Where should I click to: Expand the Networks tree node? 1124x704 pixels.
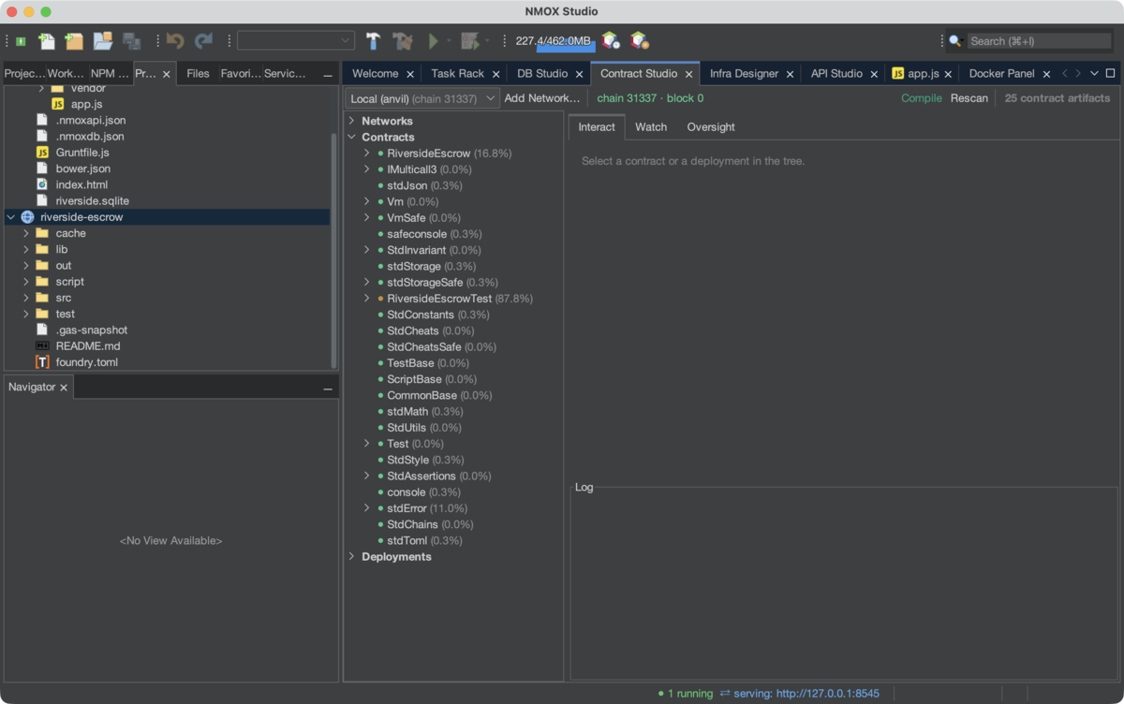352,121
